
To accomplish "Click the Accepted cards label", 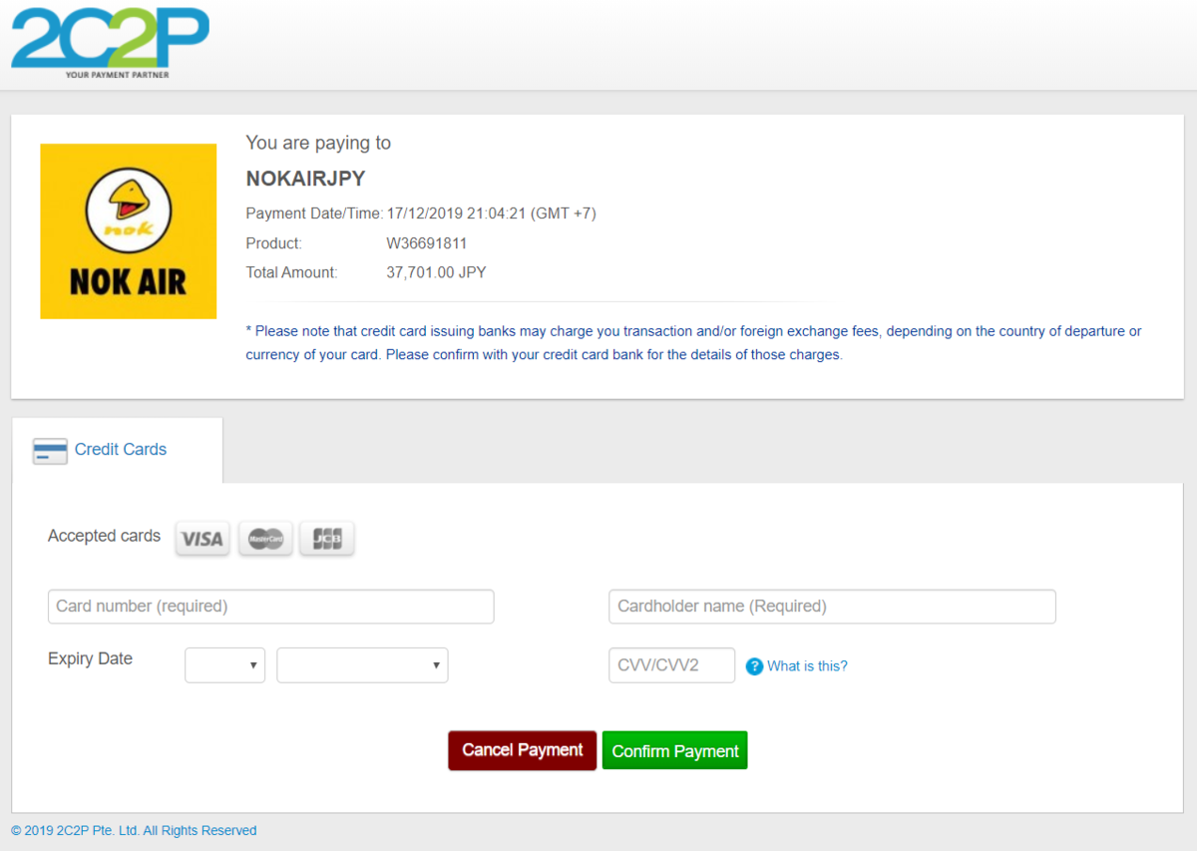I will pyautogui.click(x=104, y=536).
